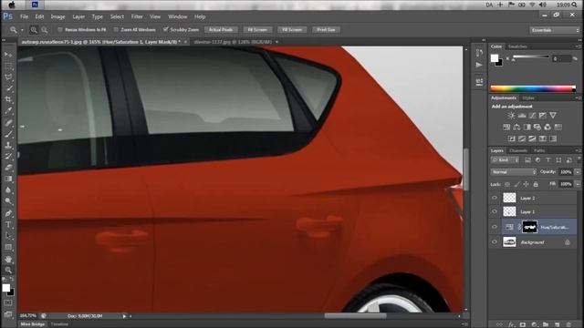
Task: Select the Move tool
Action: (8, 55)
